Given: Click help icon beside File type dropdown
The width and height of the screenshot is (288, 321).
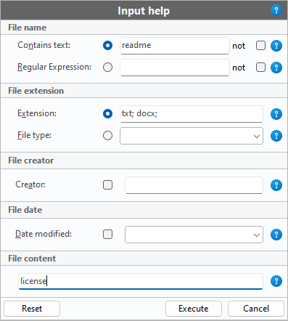Looking at the screenshot, I should (x=276, y=136).
